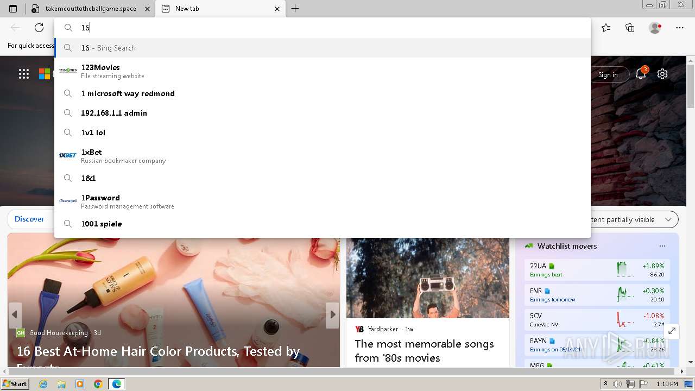
Task: Open 'The most memorable songs' article
Action: click(x=425, y=351)
